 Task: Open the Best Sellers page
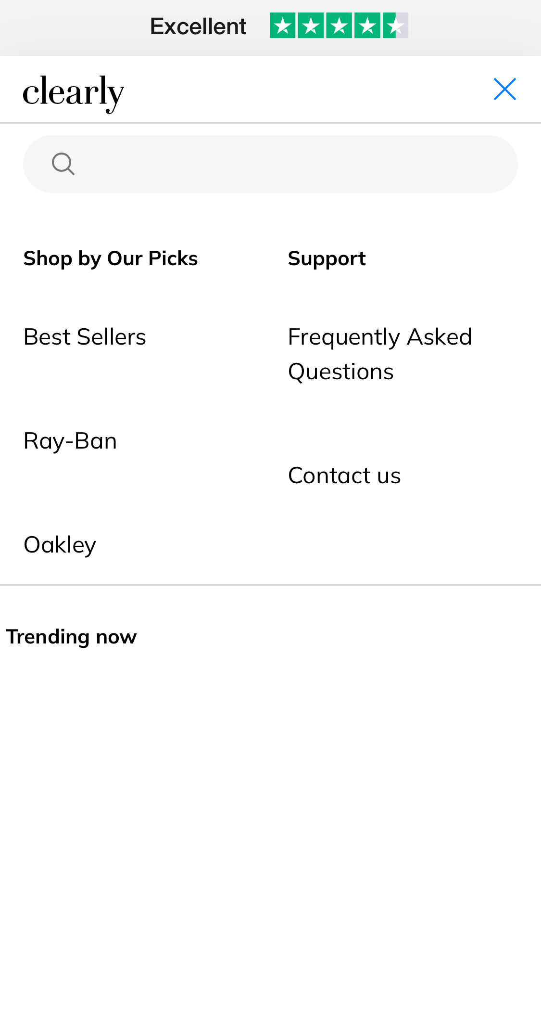pyautogui.click(x=85, y=336)
